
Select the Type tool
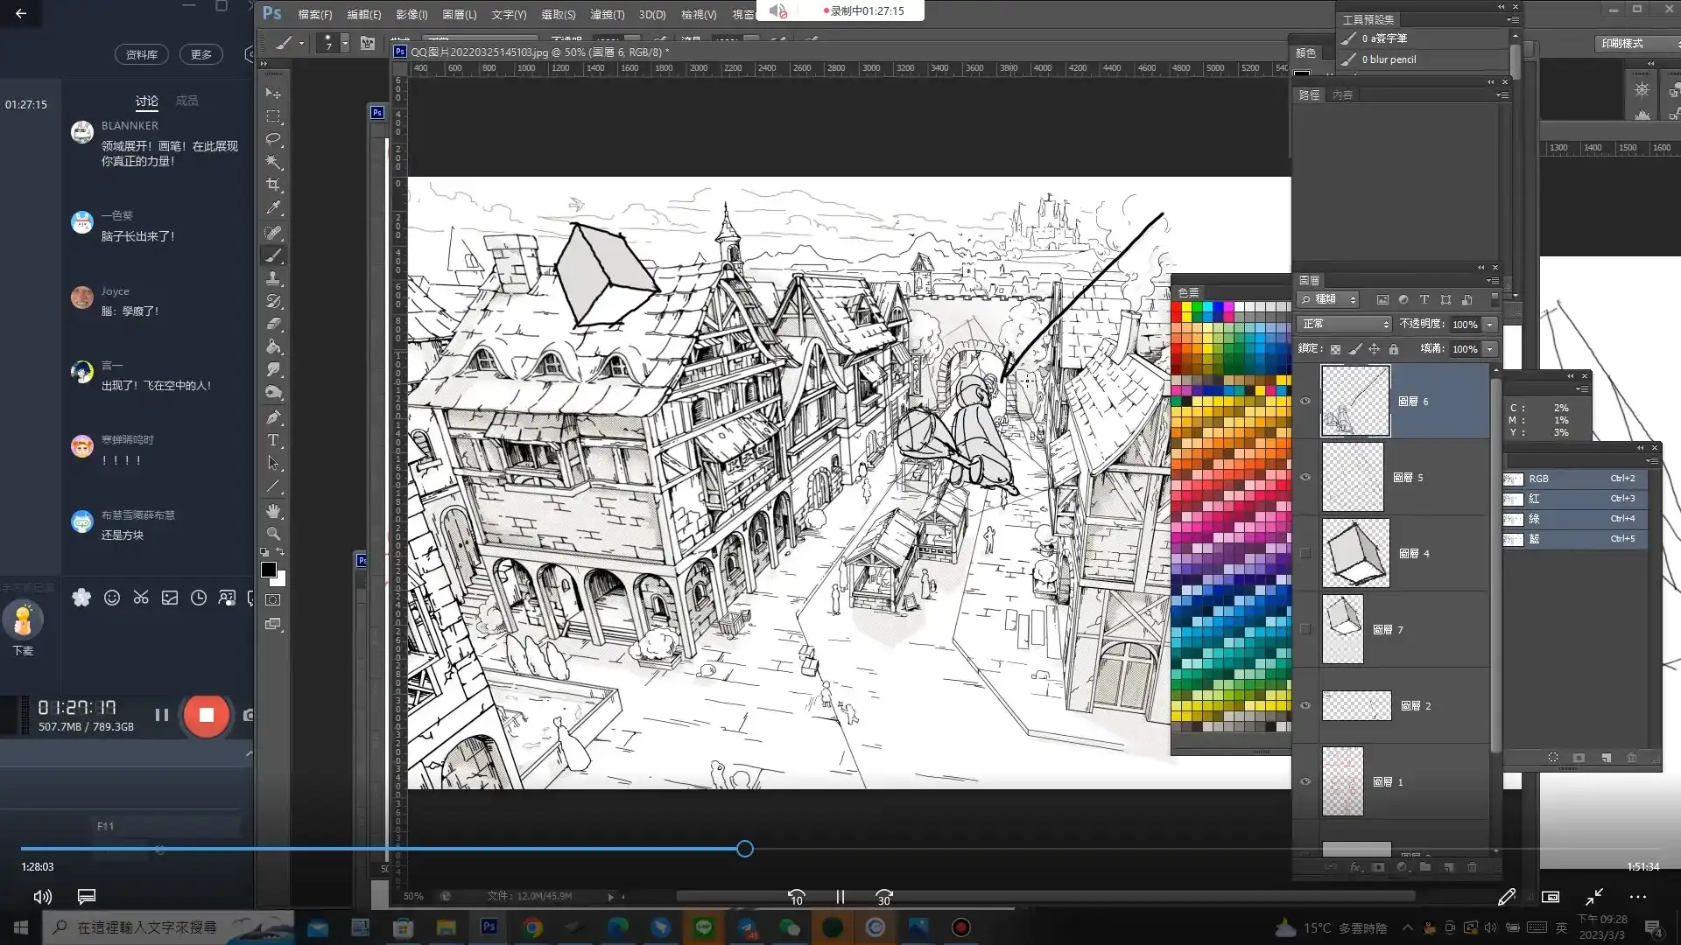273,440
